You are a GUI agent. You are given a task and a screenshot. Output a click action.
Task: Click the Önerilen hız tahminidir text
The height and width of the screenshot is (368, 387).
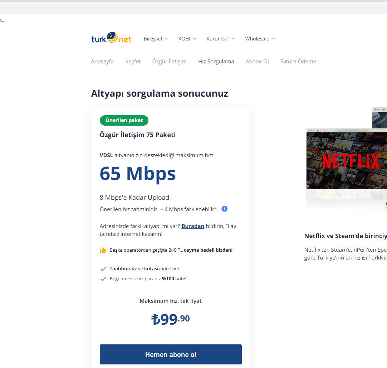coord(158,209)
